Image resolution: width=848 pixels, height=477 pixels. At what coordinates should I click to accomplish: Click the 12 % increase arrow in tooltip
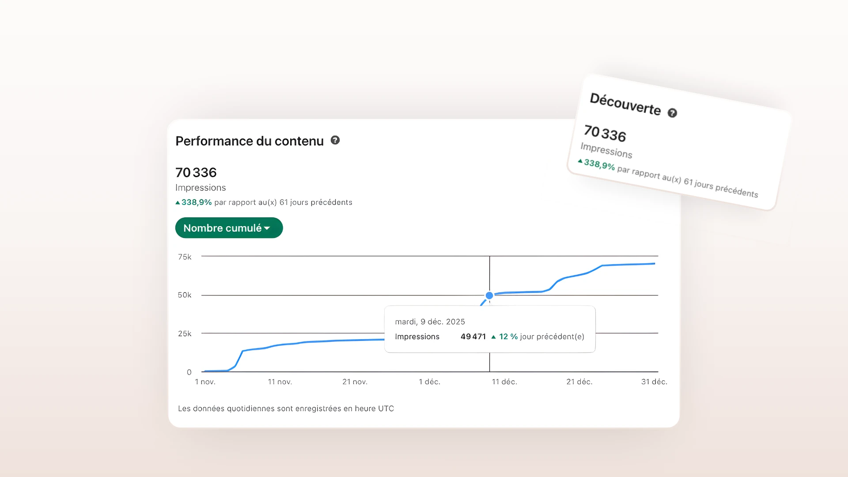click(x=493, y=337)
